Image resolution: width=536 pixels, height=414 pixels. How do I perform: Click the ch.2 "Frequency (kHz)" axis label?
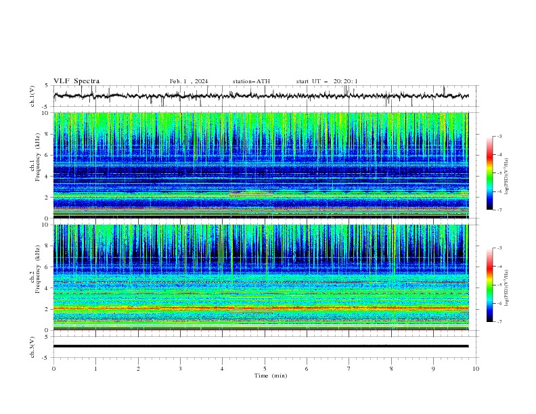38,269
